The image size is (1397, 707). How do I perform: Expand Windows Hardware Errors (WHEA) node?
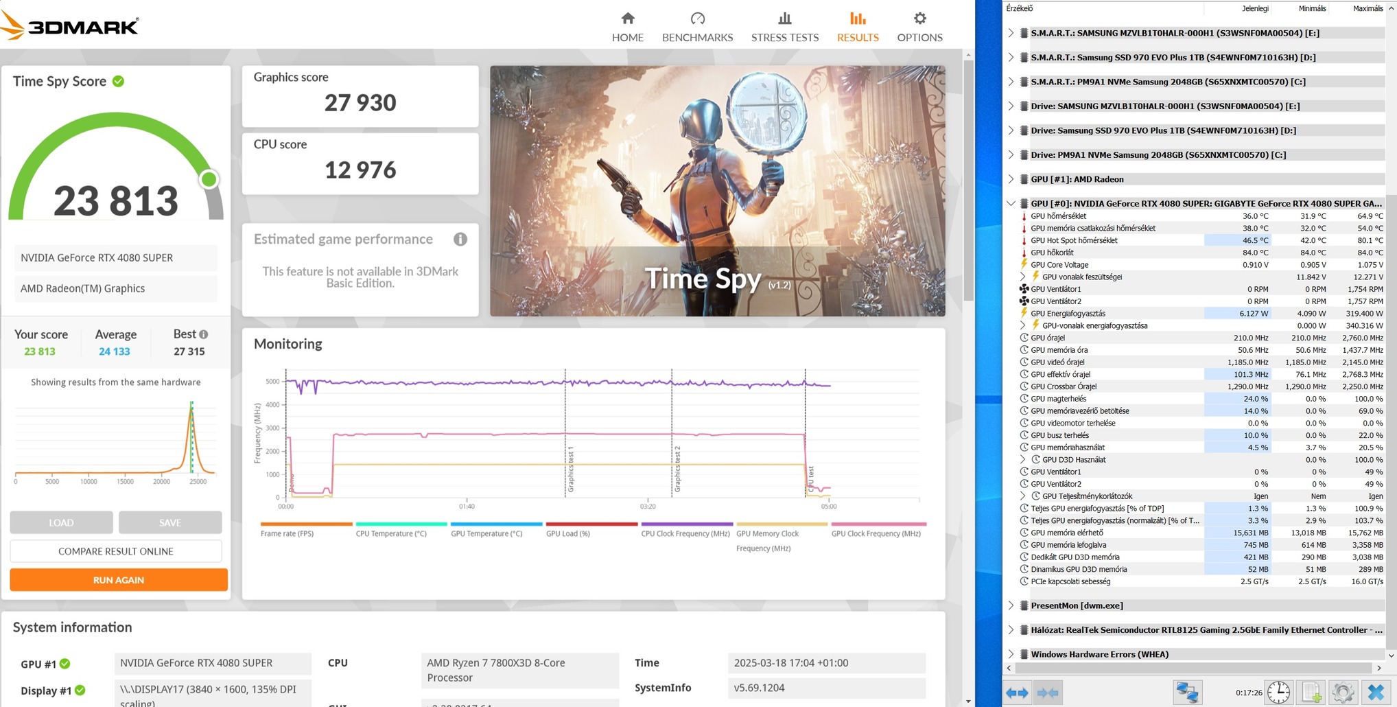[1010, 654]
